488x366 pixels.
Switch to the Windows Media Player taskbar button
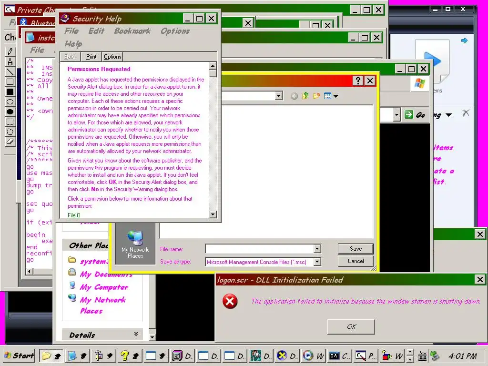(x=314, y=356)
